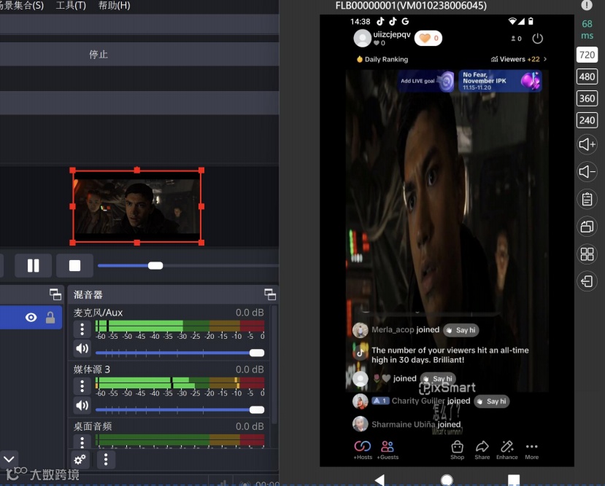Open the 场景集合(S) menu

pyautogui.click(x=22, y=5)
